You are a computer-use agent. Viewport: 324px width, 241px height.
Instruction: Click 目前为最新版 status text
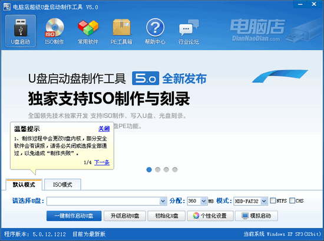coord(89,234)
